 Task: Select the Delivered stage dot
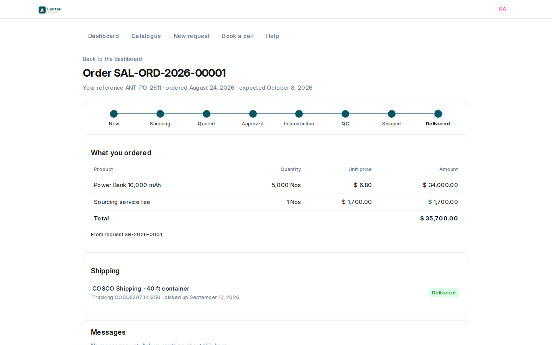tap(438, 114)
